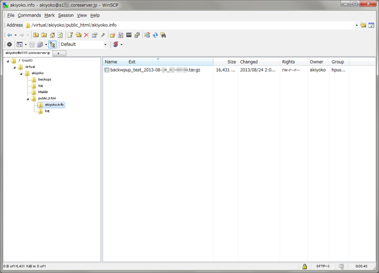
Task: Find files binoculars icon
Action: (163, 35)
